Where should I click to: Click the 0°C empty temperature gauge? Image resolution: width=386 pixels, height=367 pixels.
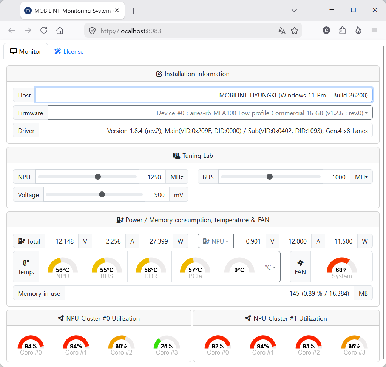[239, 268]
